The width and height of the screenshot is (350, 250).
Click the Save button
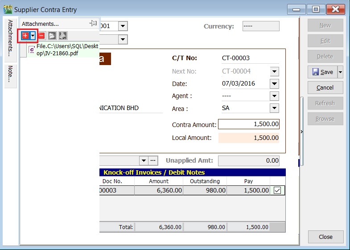coord(322,72)
